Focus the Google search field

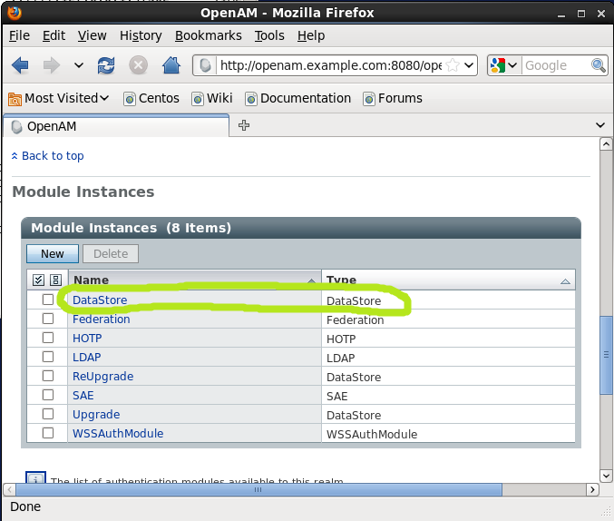(x=556, y=65)
